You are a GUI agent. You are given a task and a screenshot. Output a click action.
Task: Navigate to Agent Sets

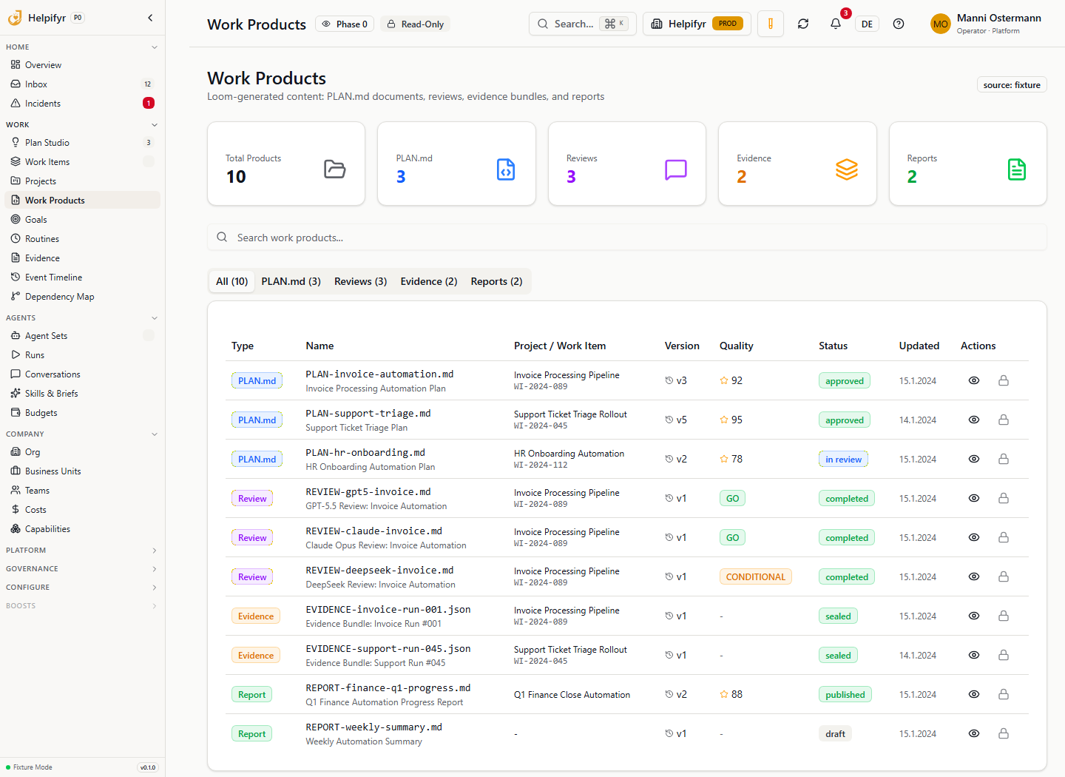[82, 336]
